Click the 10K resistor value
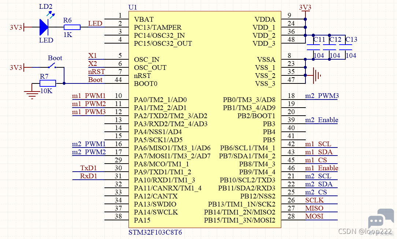The image size is (397, 239). click(47, 91)
